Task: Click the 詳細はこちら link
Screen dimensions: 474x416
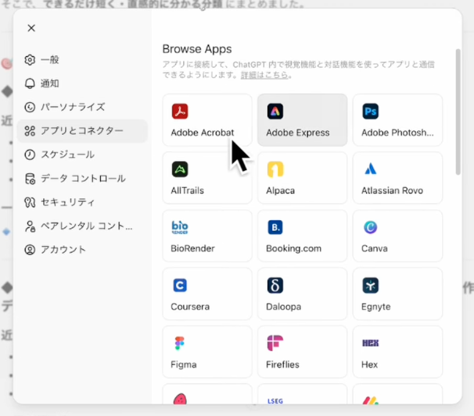Action: (x=264, y=75)
